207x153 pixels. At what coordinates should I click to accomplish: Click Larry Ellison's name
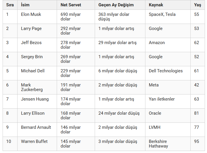click(33, 113)
